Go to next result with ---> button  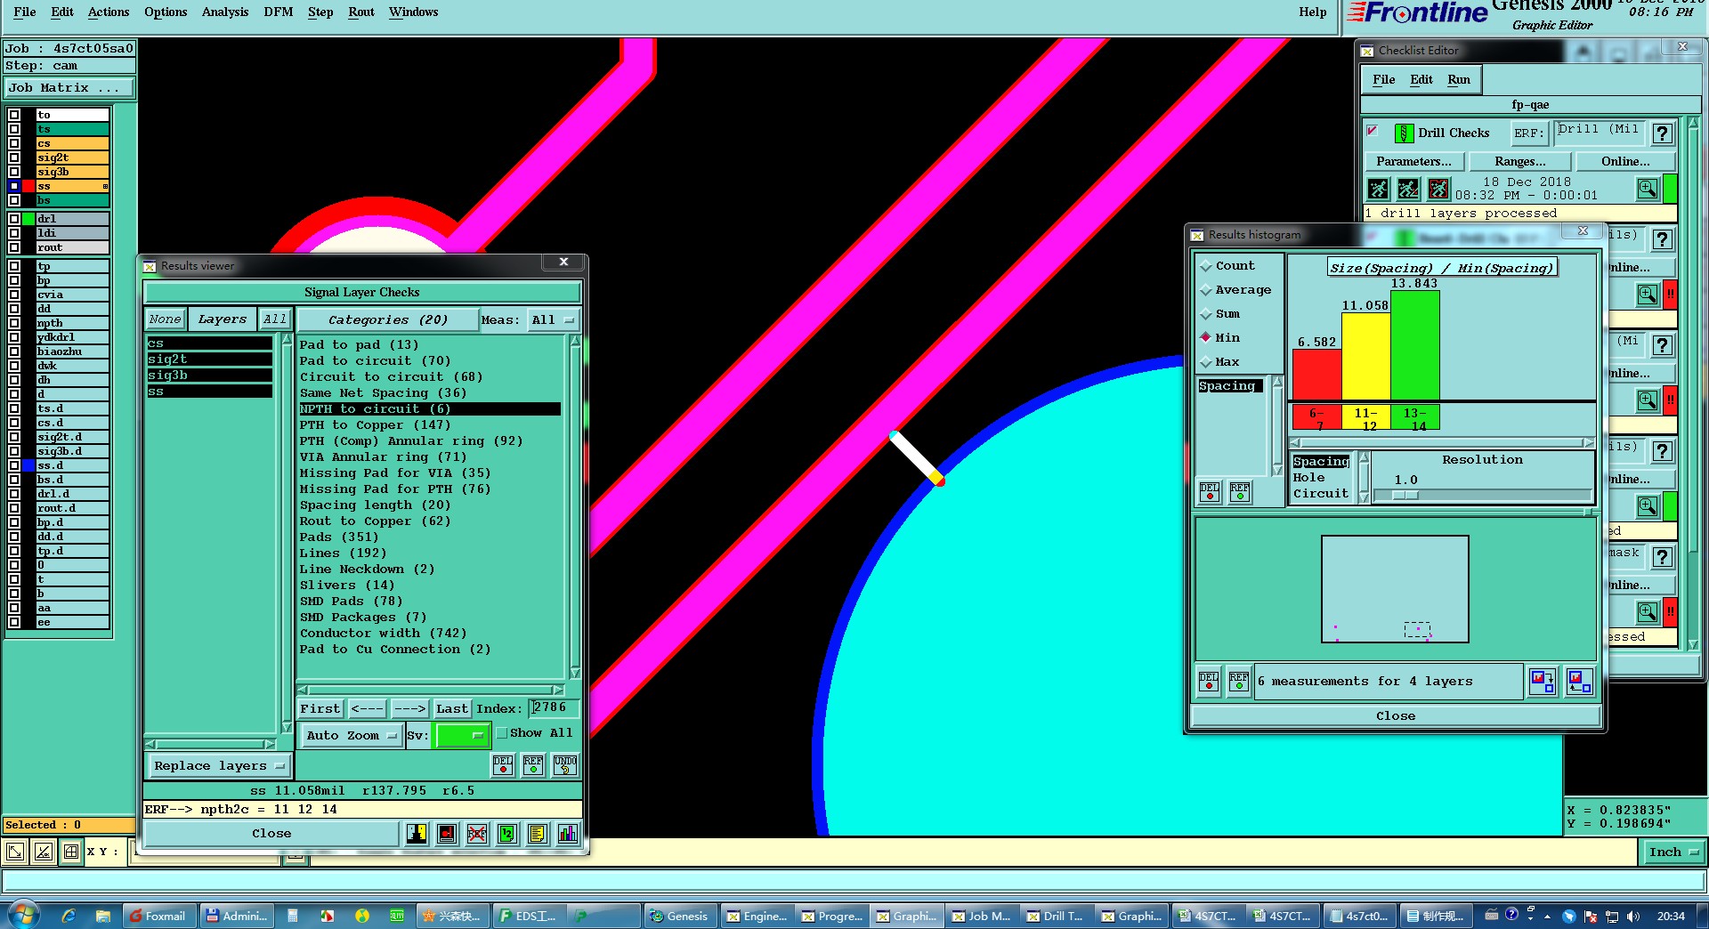(409, 709)
